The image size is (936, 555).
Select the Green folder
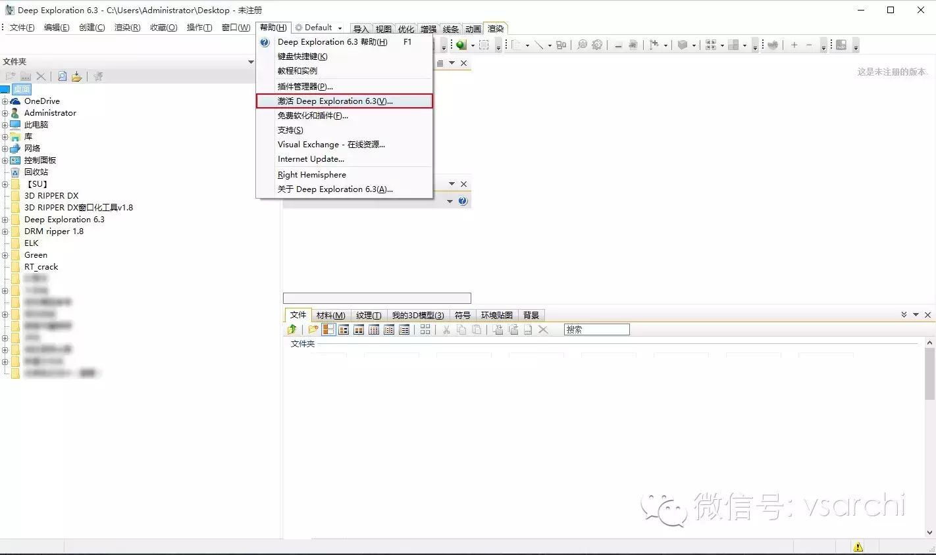(x=36, y=255)
